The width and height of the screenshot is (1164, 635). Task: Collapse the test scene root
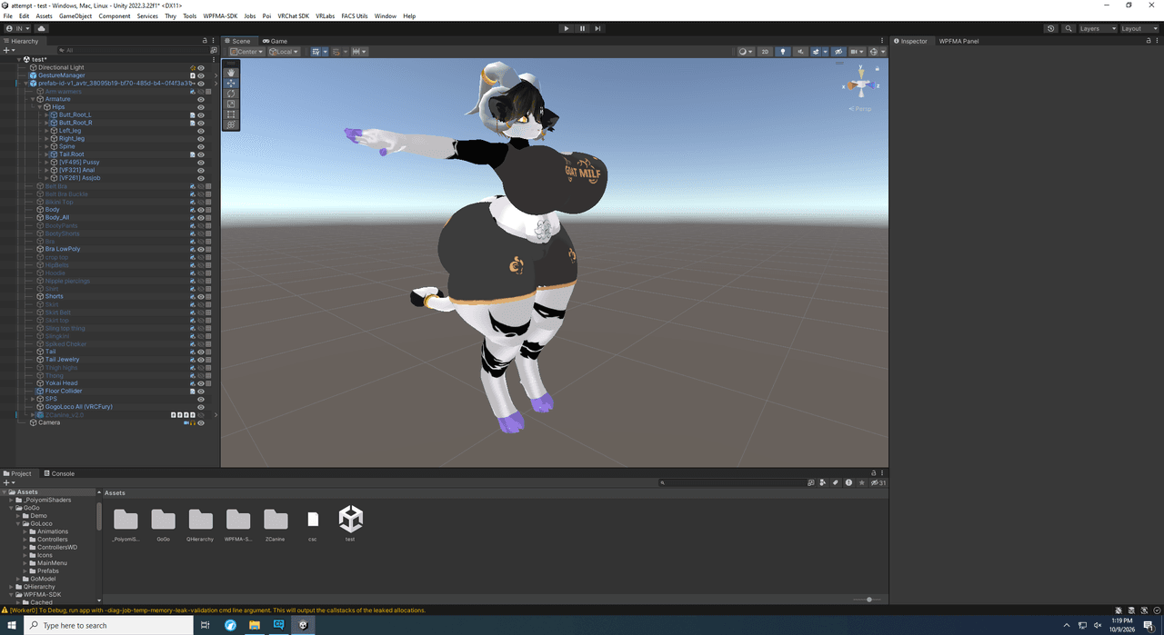(x=18, y=59)
